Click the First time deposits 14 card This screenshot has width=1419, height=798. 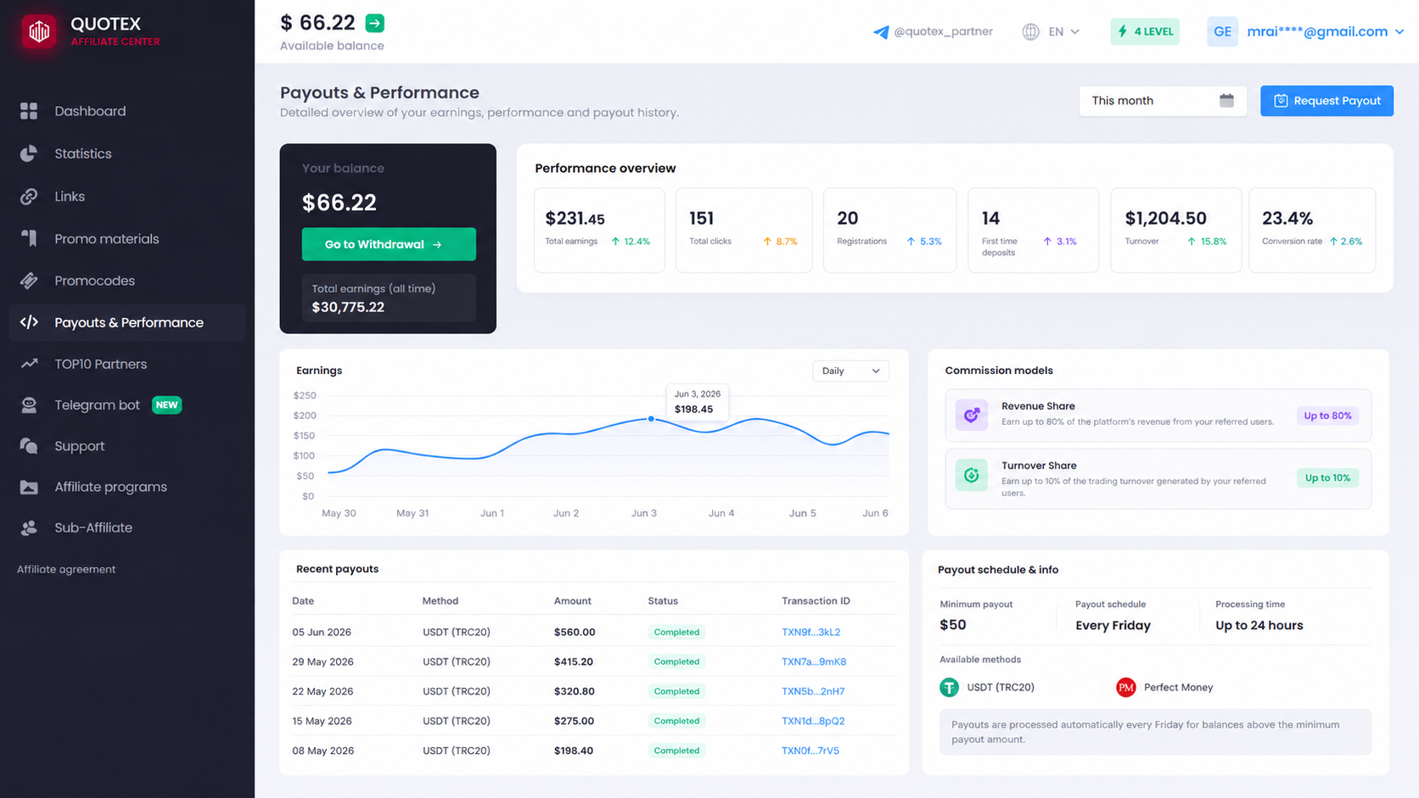[1034, 230]
